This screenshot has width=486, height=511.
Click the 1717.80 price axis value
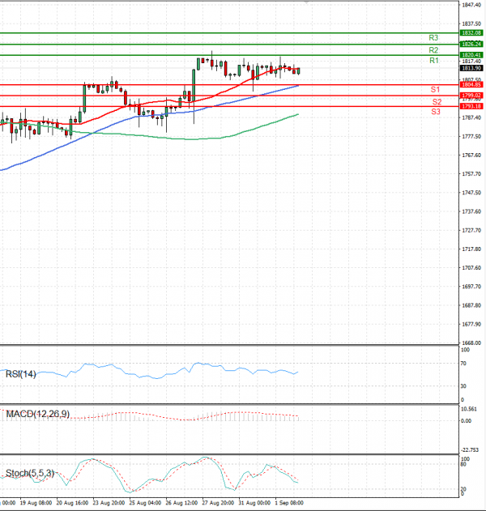[471, 249]
